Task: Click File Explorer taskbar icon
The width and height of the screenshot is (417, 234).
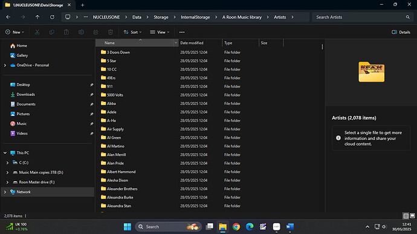Action: point(223,227)
